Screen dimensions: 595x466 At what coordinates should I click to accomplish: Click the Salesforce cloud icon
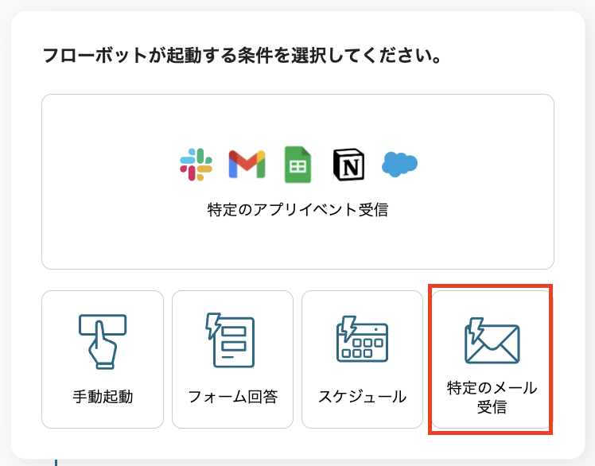coord(399,165)
